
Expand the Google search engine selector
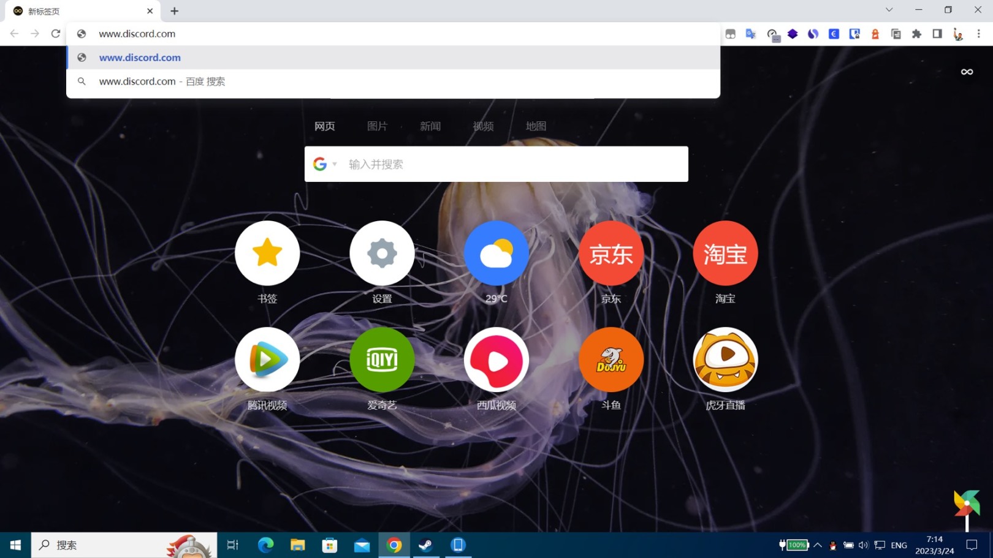(x=335, y=164)
